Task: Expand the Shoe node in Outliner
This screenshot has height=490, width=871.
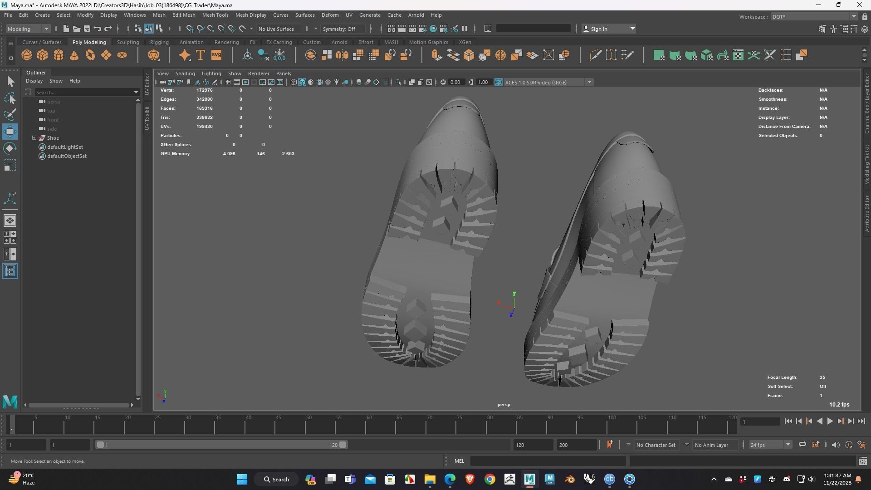Action: pos(34,138)
